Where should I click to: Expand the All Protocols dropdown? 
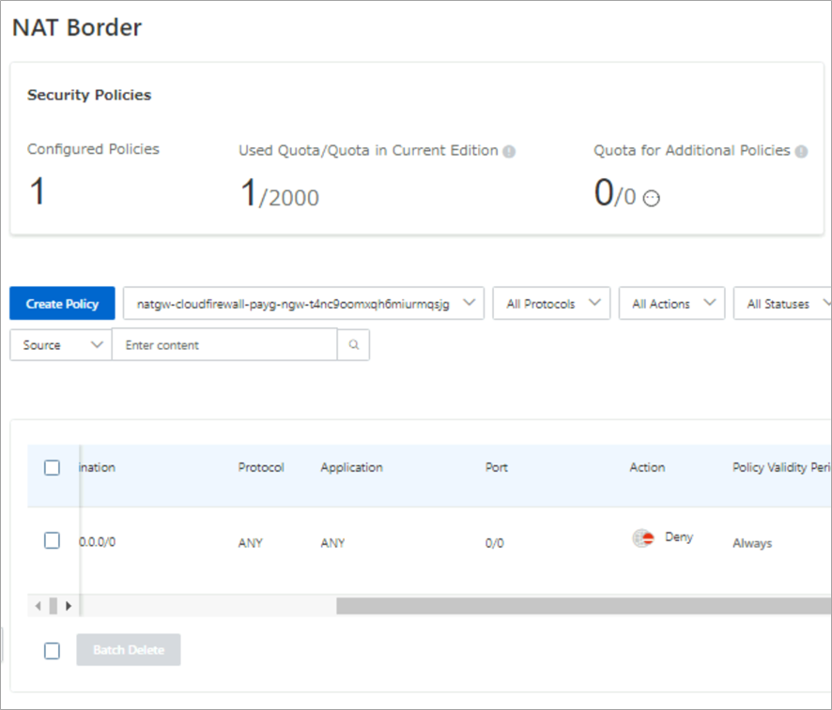[x=551, y=304]
